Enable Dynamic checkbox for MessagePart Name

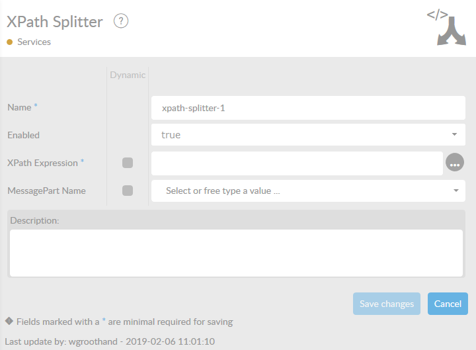pyautogui.click(x=128, y=191)
